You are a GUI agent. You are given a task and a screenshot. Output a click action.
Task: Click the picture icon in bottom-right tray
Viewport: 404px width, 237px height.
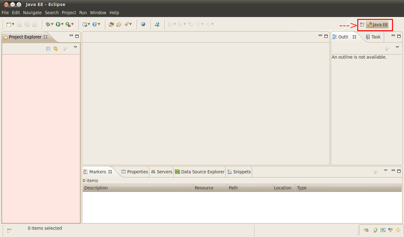pyautogui.click(x=383, y=230)
